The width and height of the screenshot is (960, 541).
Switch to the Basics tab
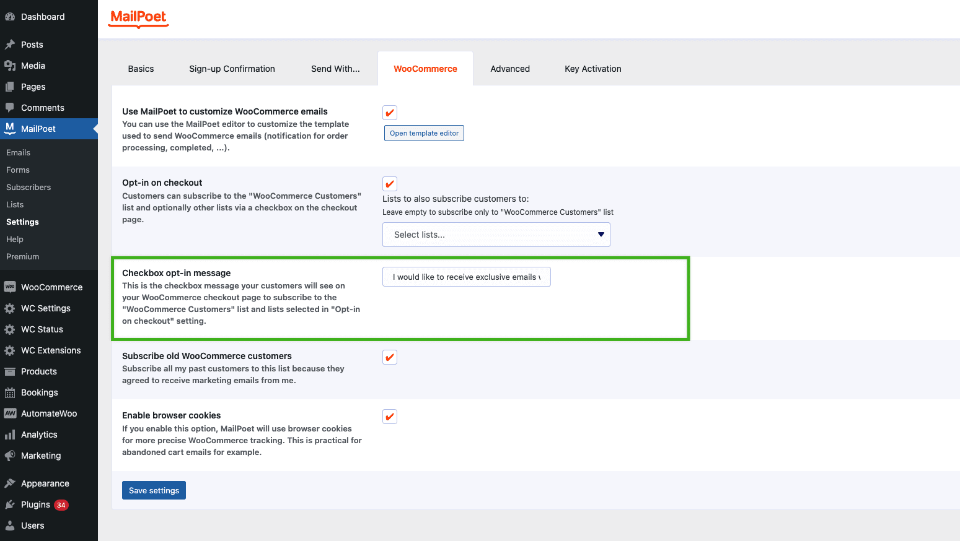pos(141,69)
